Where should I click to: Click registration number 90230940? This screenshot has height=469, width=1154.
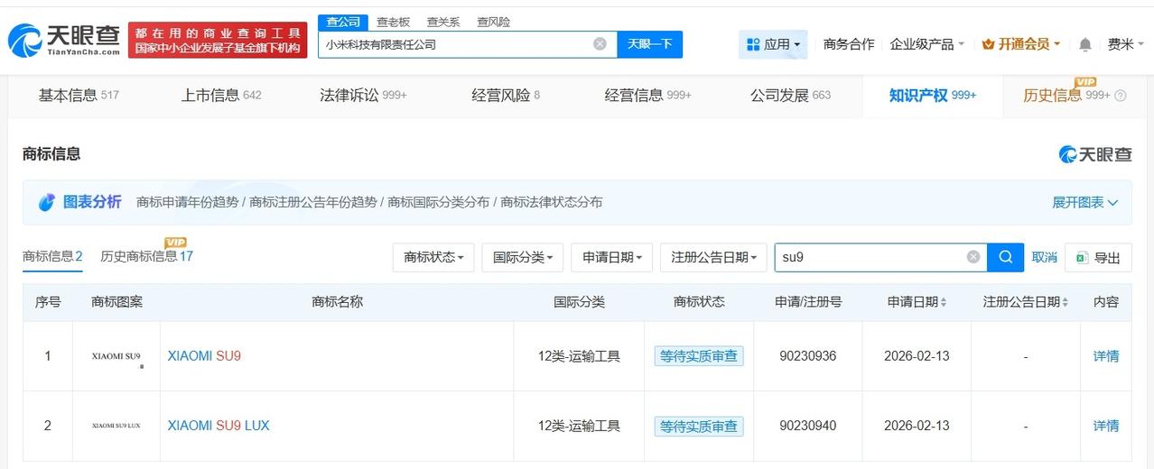pyautogui.click(x=808, y=426)
